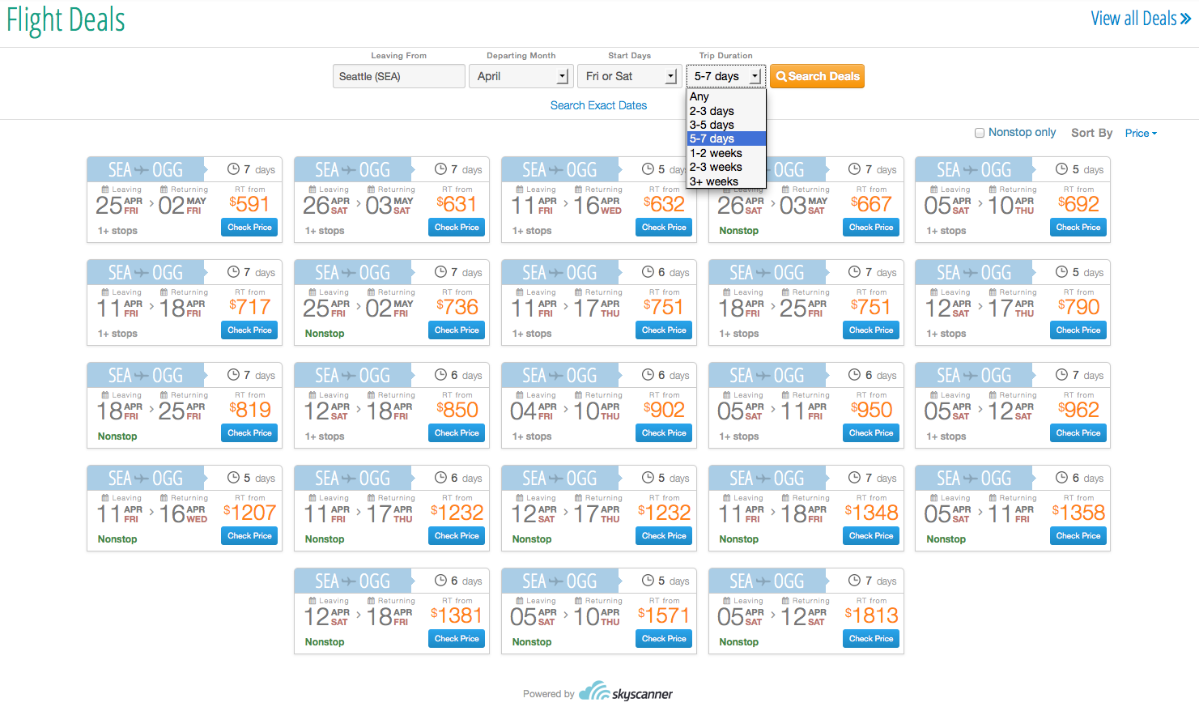Choose Any from the Trip Duration list
The image size is (1199, 711).
pos(726,96)
